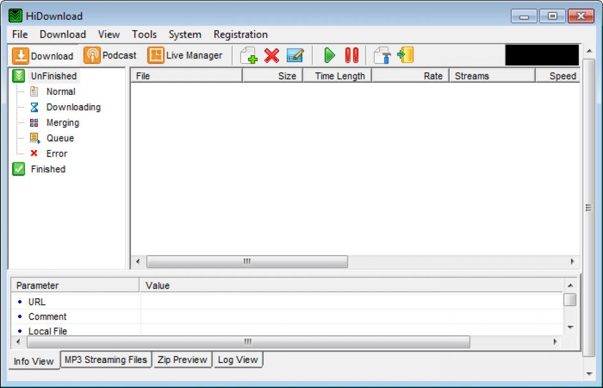Click info panel scroll up arrow
The width and height of the screenshot is (603, 388).
tap(570, 285)
